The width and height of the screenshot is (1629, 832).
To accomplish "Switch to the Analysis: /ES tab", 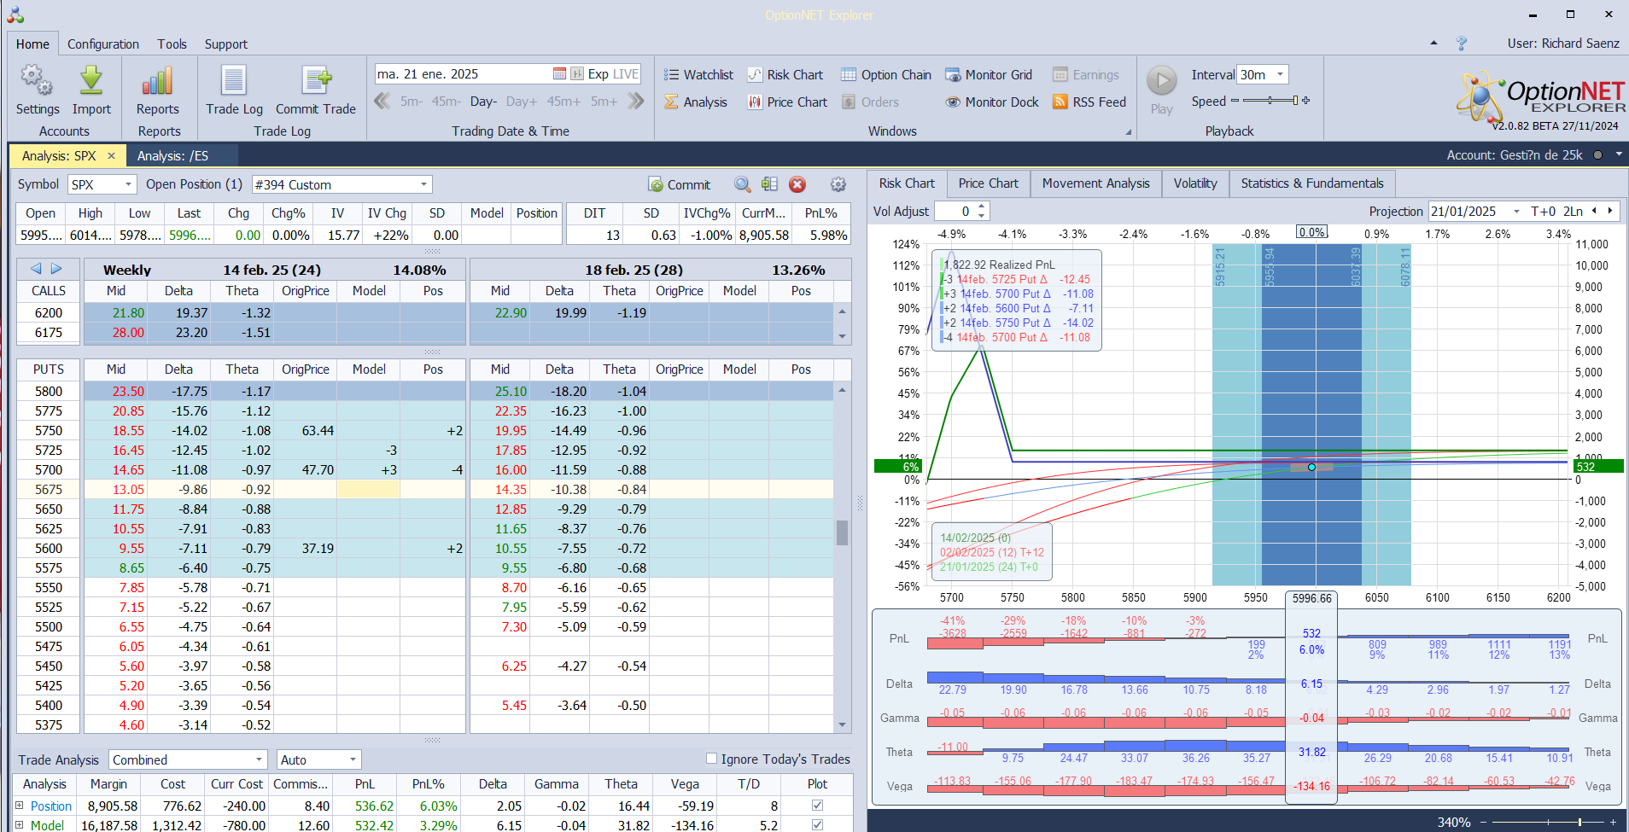I will point(172,156).
